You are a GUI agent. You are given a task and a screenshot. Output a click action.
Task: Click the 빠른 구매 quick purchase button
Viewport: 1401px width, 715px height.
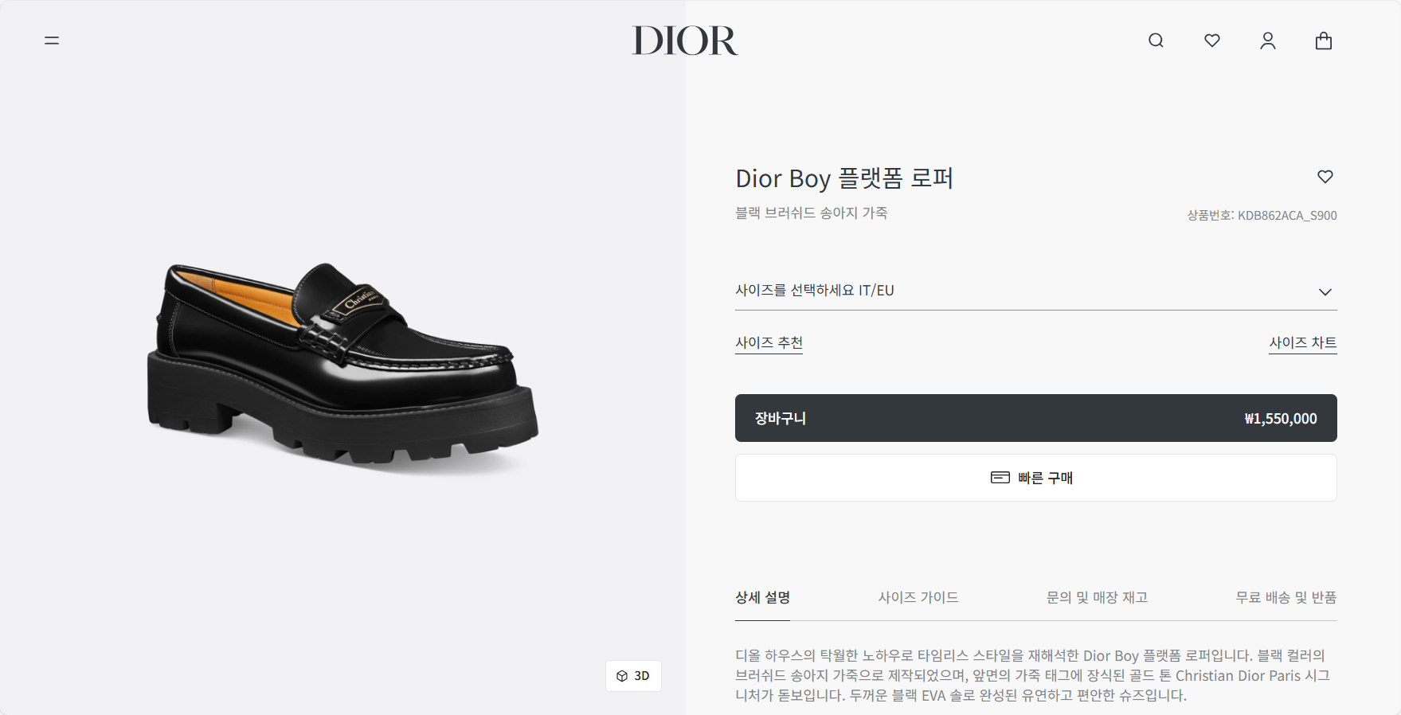tap(1035, 478)
